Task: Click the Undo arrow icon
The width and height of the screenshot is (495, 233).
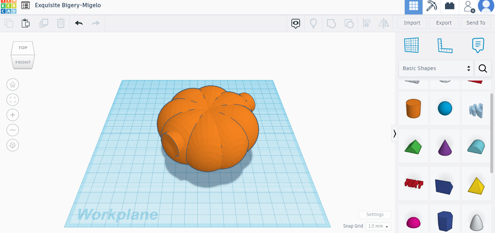Action: pos(79,23)
